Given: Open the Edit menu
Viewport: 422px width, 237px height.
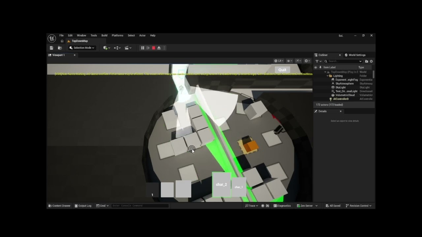Looking at the screenshot, I should tap(70, 36).
